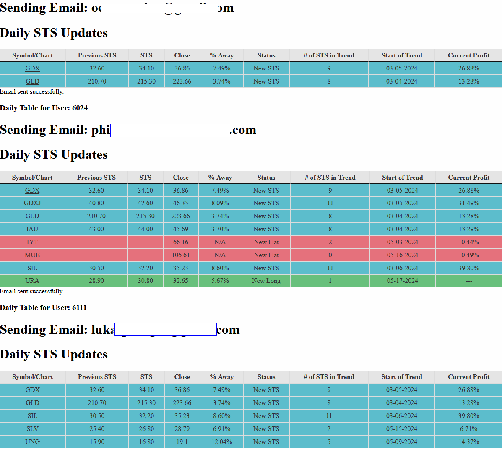Click the URA symbol in green row
Image resolution: width=502 pixels, height=449 pixels.
(32, 281)
